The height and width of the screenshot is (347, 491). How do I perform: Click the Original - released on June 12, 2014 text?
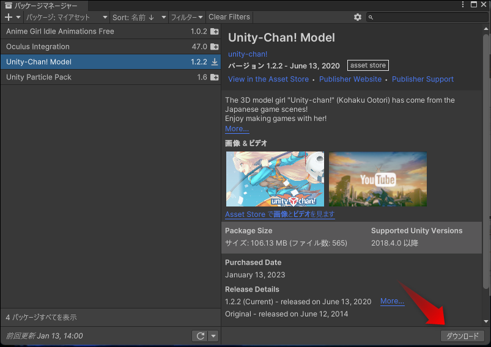(287, 314)
